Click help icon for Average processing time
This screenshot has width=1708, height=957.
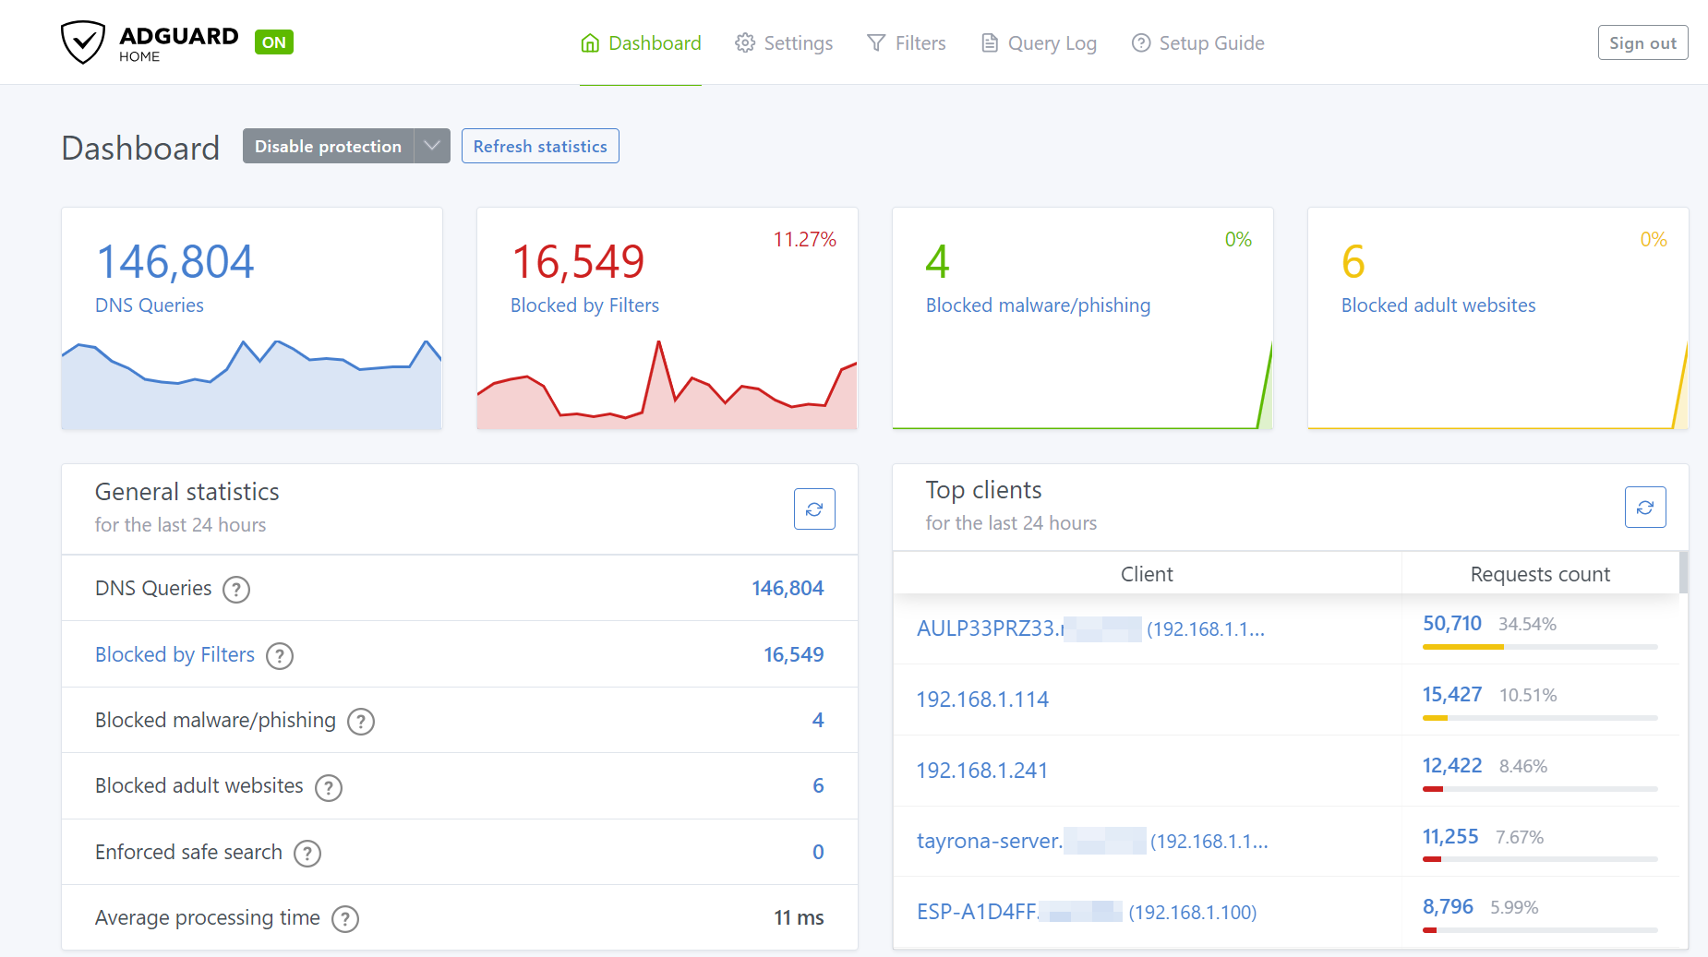coord(345,918)
